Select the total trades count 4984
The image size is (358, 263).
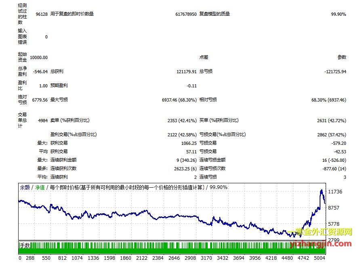(x=42, y=121)
